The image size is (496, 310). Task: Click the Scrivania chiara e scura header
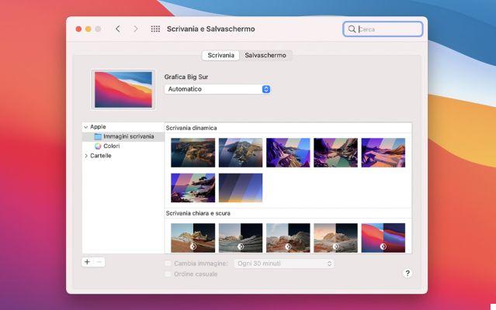pos(198,213)
